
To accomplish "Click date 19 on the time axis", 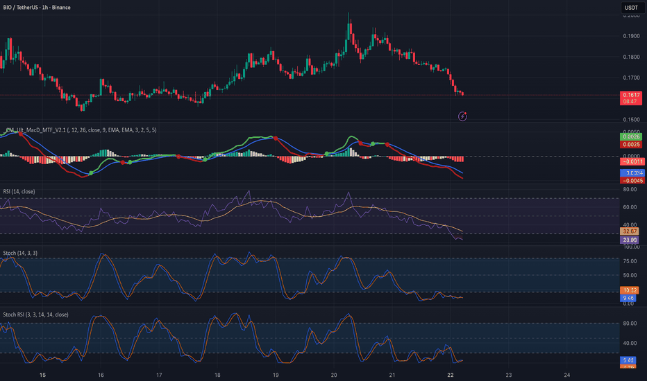I will [x=276, y=375].
